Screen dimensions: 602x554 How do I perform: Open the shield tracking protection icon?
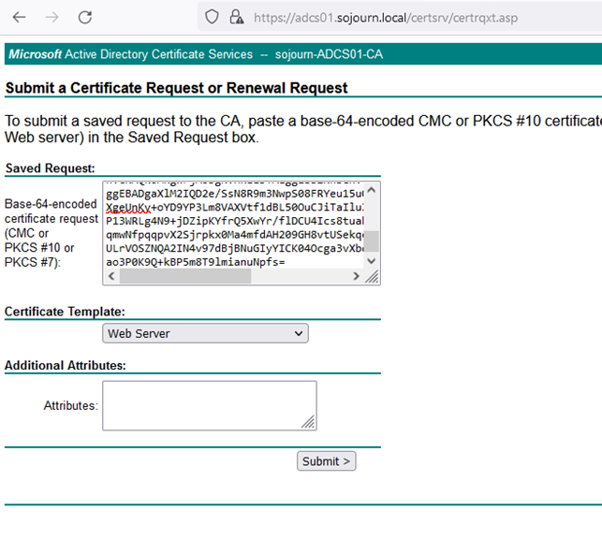tap(212, 17)
